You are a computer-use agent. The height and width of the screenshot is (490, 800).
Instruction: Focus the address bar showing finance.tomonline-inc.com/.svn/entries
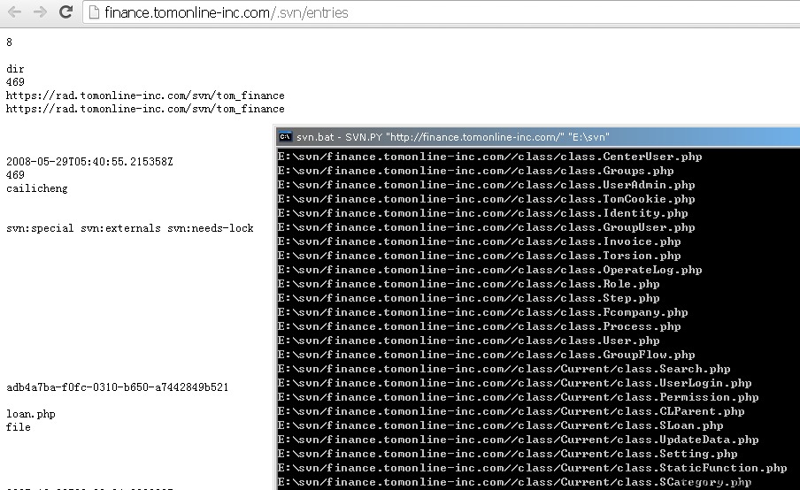442,12
